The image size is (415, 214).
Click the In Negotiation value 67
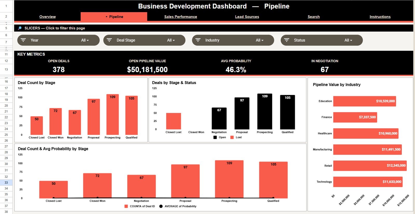[324, 70]
